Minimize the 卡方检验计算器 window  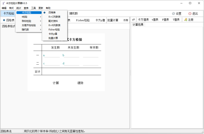[181, 3]
